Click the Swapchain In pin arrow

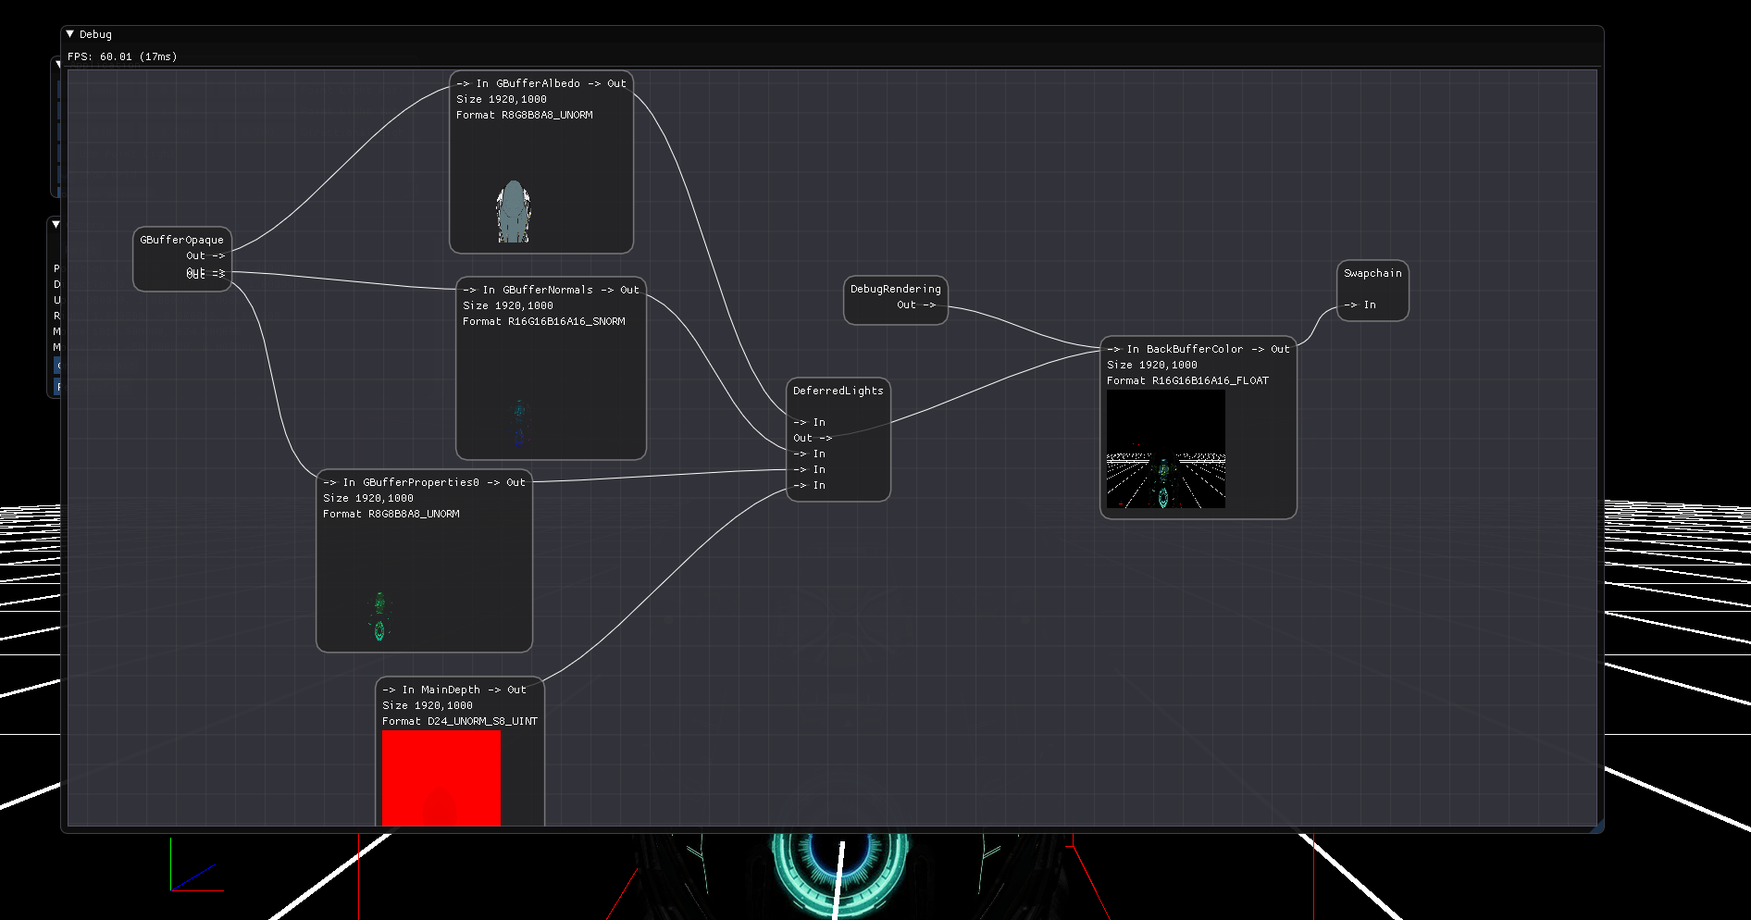tap(1350, 305)
